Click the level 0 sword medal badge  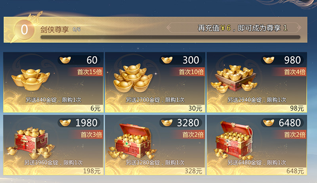click(24, 29)
